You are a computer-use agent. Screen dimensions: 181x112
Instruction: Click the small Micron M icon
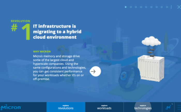[x=168, y=107]
